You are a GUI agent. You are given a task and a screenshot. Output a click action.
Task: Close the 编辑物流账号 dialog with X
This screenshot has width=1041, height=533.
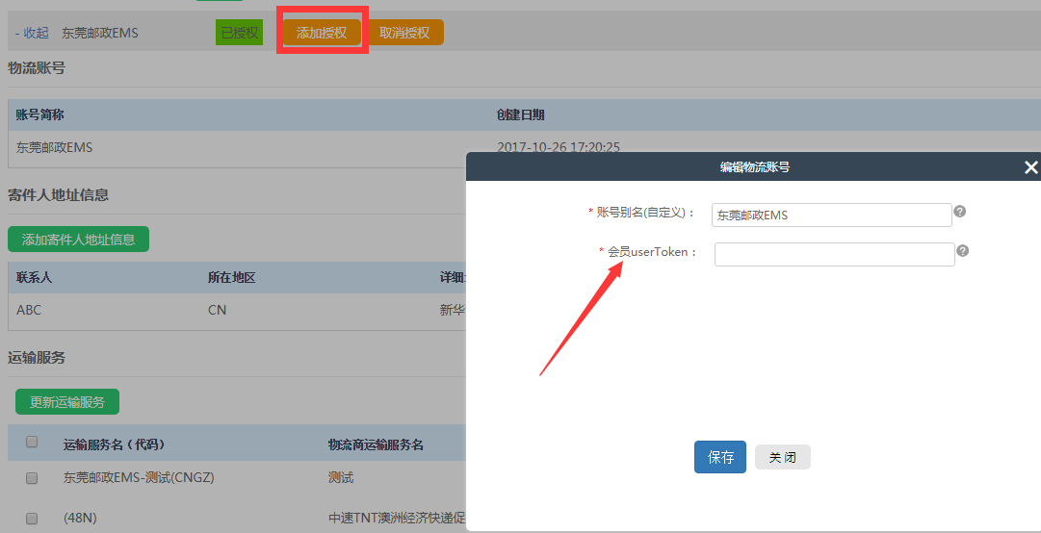(x=1030, y=167)
